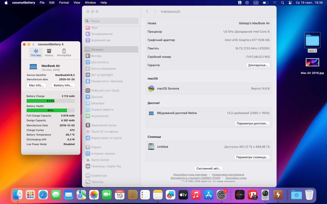Click the Mac Info... button
Screen dimensions: 327x204
(36, 85)
